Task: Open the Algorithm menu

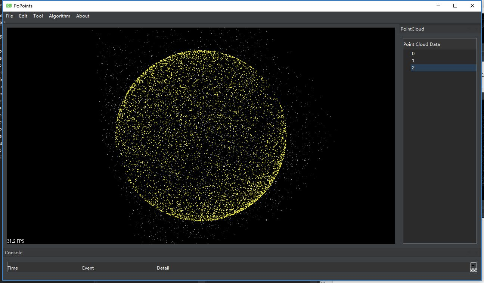Action: (x=59, y=16)
